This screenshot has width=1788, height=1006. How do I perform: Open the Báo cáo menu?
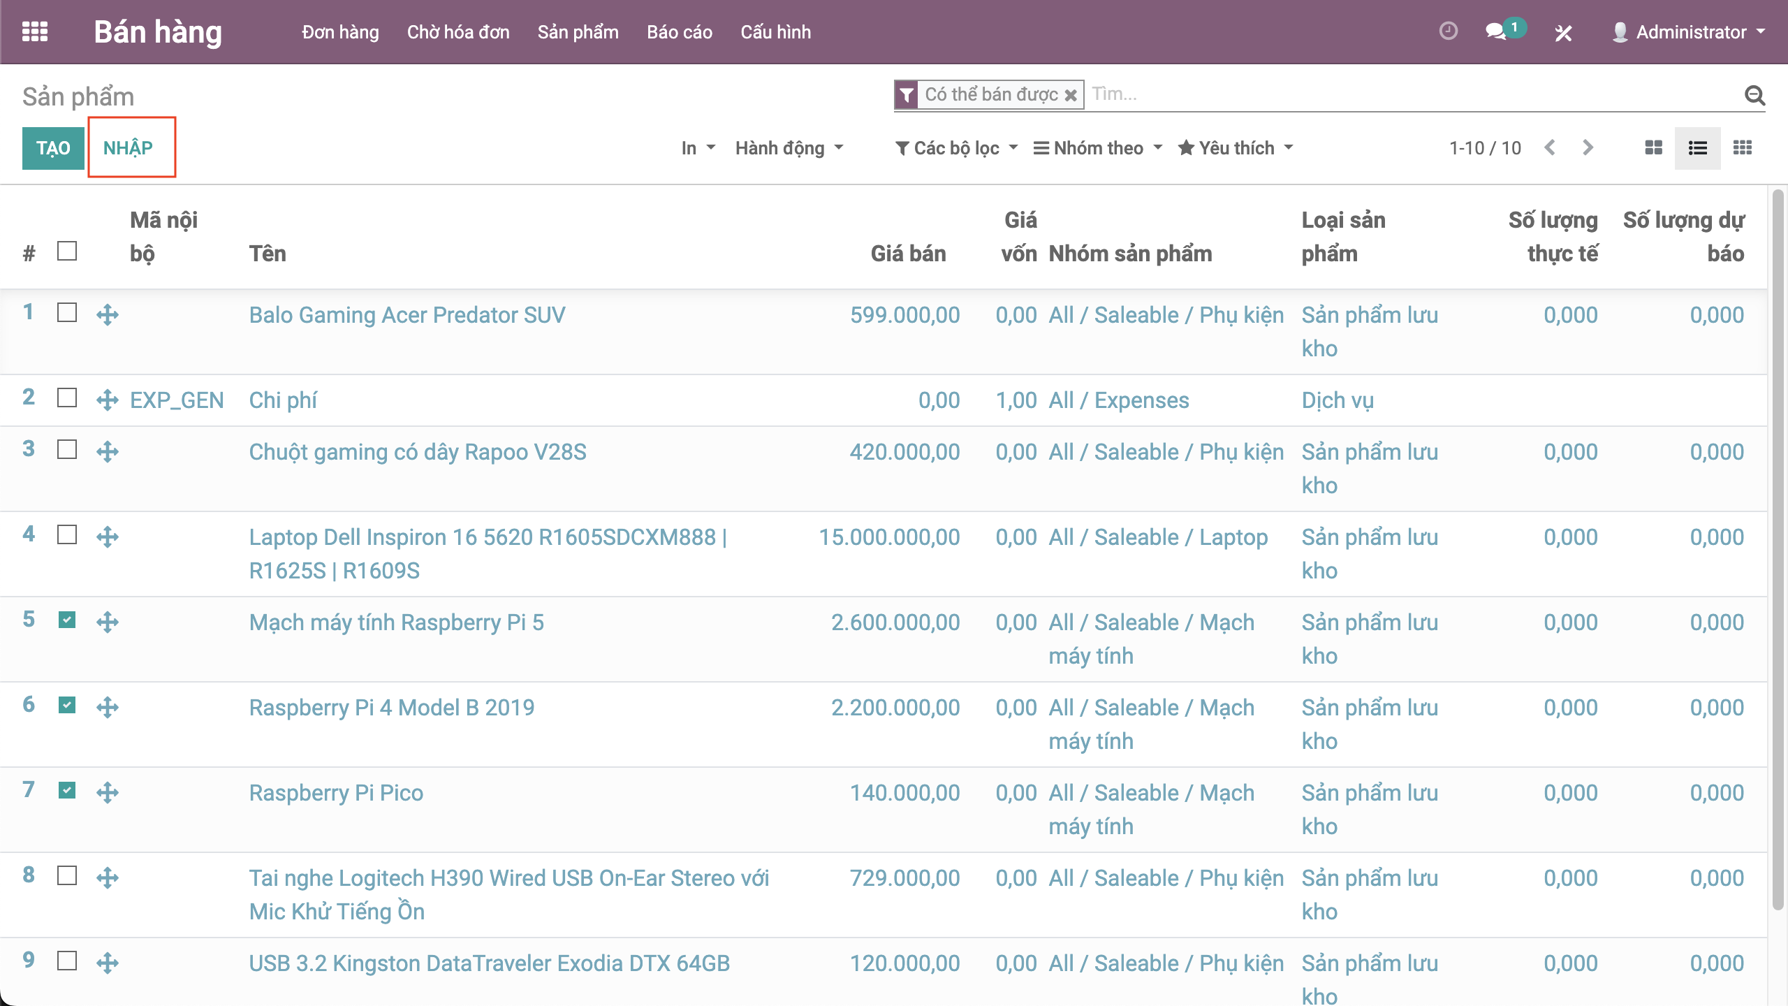tap(679, 32)
